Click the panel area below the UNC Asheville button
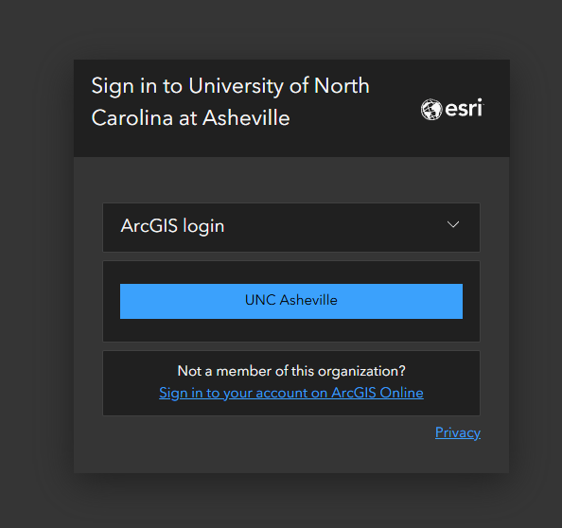The height and width of the screenshot is (528, 562). (291, 330)
